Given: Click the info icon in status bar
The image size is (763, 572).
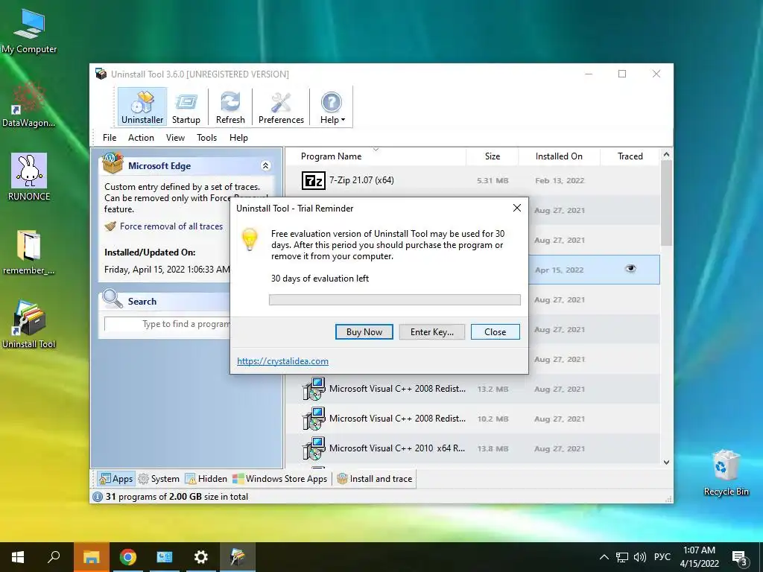Looking at the screenshot, I should click(x=98, y=497).
